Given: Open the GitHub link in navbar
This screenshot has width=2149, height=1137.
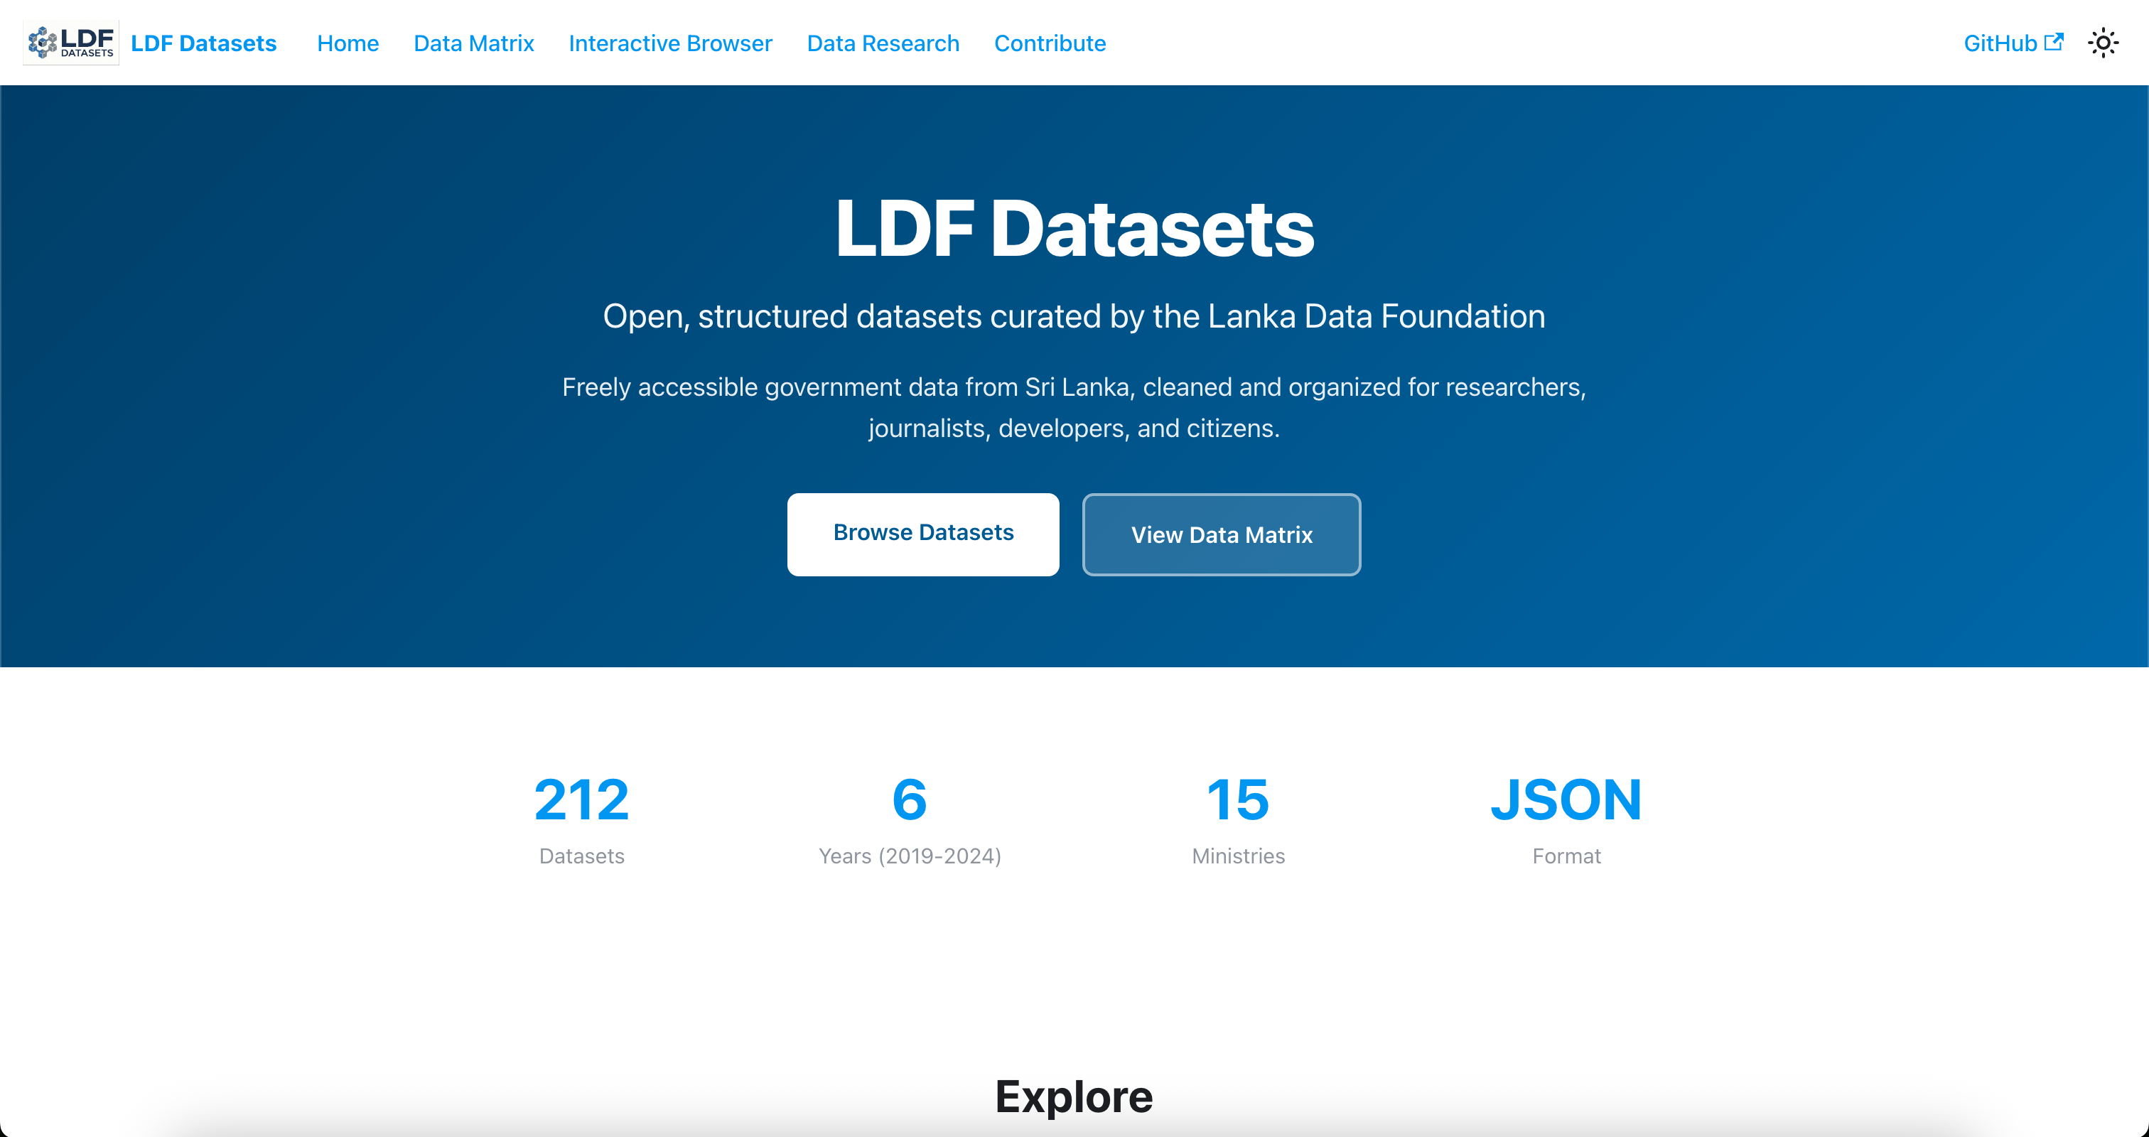Looking at the screenshot, I should (2000, 43).
